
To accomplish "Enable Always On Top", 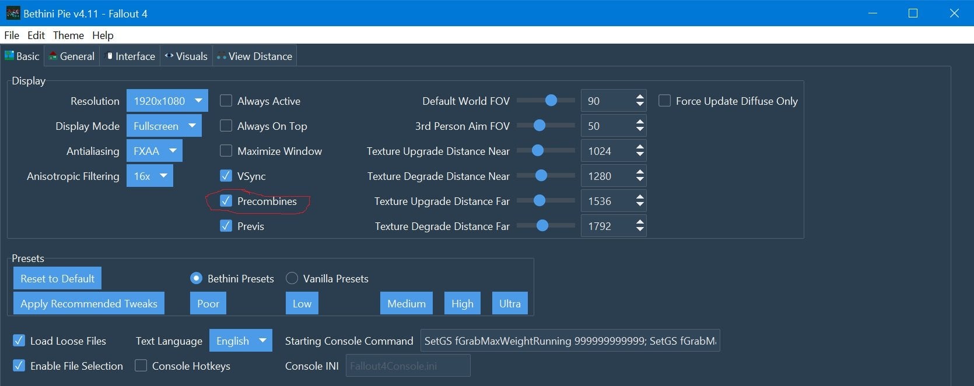I will 226,126.
